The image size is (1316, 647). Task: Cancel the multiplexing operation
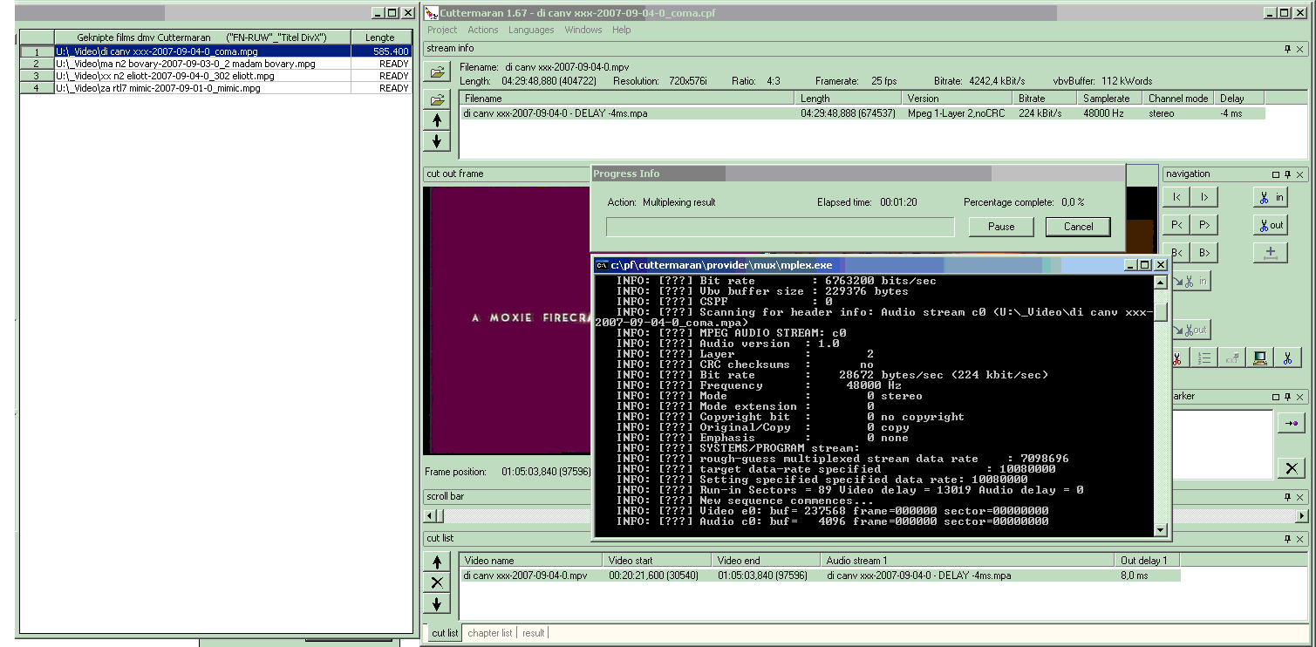(x=1078, y=227)
